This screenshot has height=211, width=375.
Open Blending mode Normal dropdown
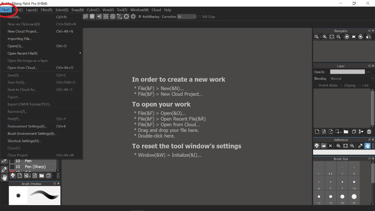click(352, 78)
